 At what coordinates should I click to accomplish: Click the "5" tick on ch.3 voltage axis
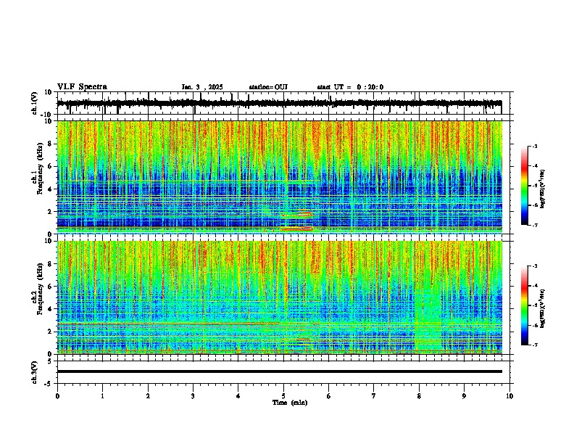(x=51, y=361)
